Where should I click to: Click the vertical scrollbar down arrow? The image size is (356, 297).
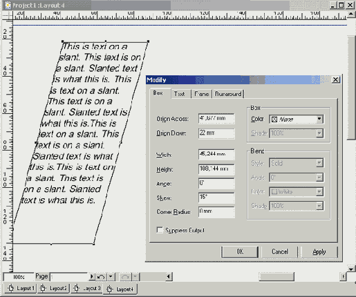351,269
